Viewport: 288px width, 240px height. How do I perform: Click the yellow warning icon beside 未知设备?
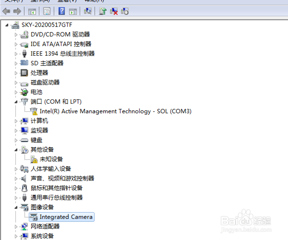pos(34,159)
